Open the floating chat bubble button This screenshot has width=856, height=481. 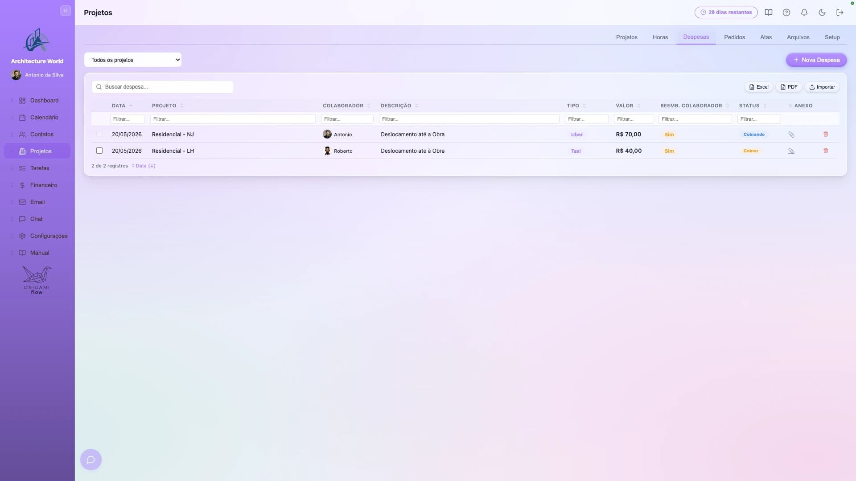[x=91, y=460]
